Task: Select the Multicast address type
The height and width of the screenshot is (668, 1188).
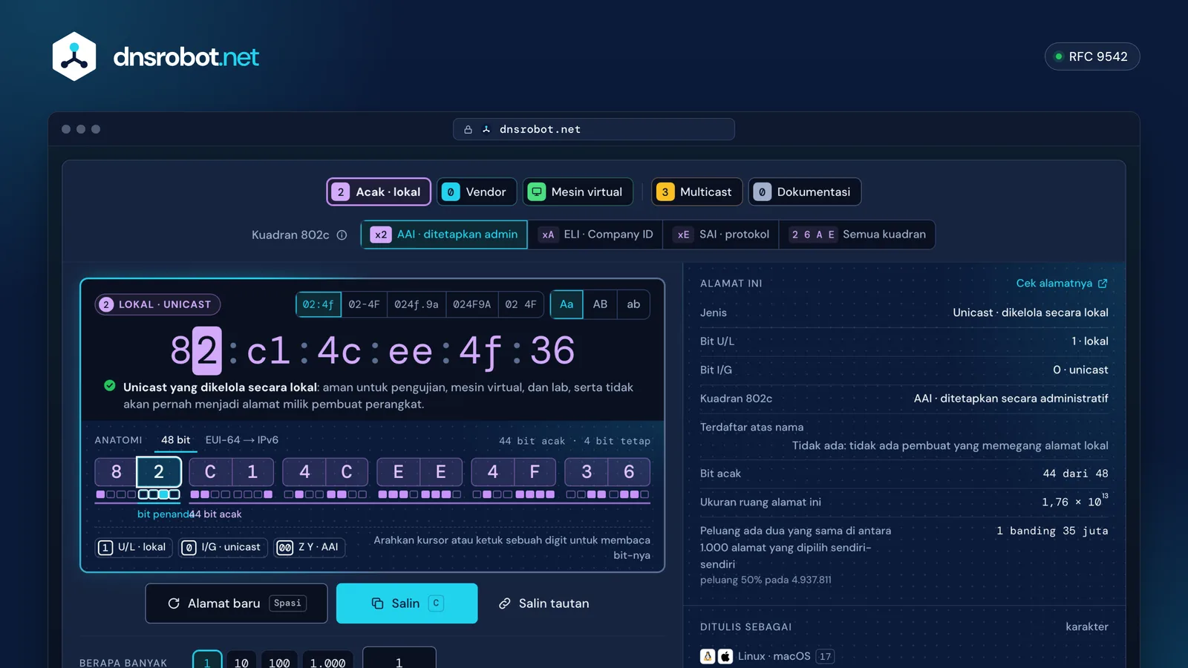Action: point(696,191)
